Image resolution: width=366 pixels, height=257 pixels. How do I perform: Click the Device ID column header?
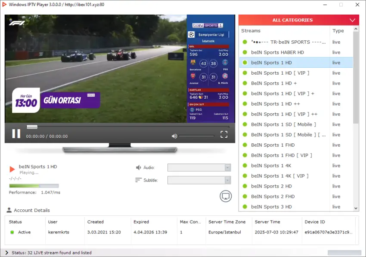pyautogui.click(x=315, y=222)
